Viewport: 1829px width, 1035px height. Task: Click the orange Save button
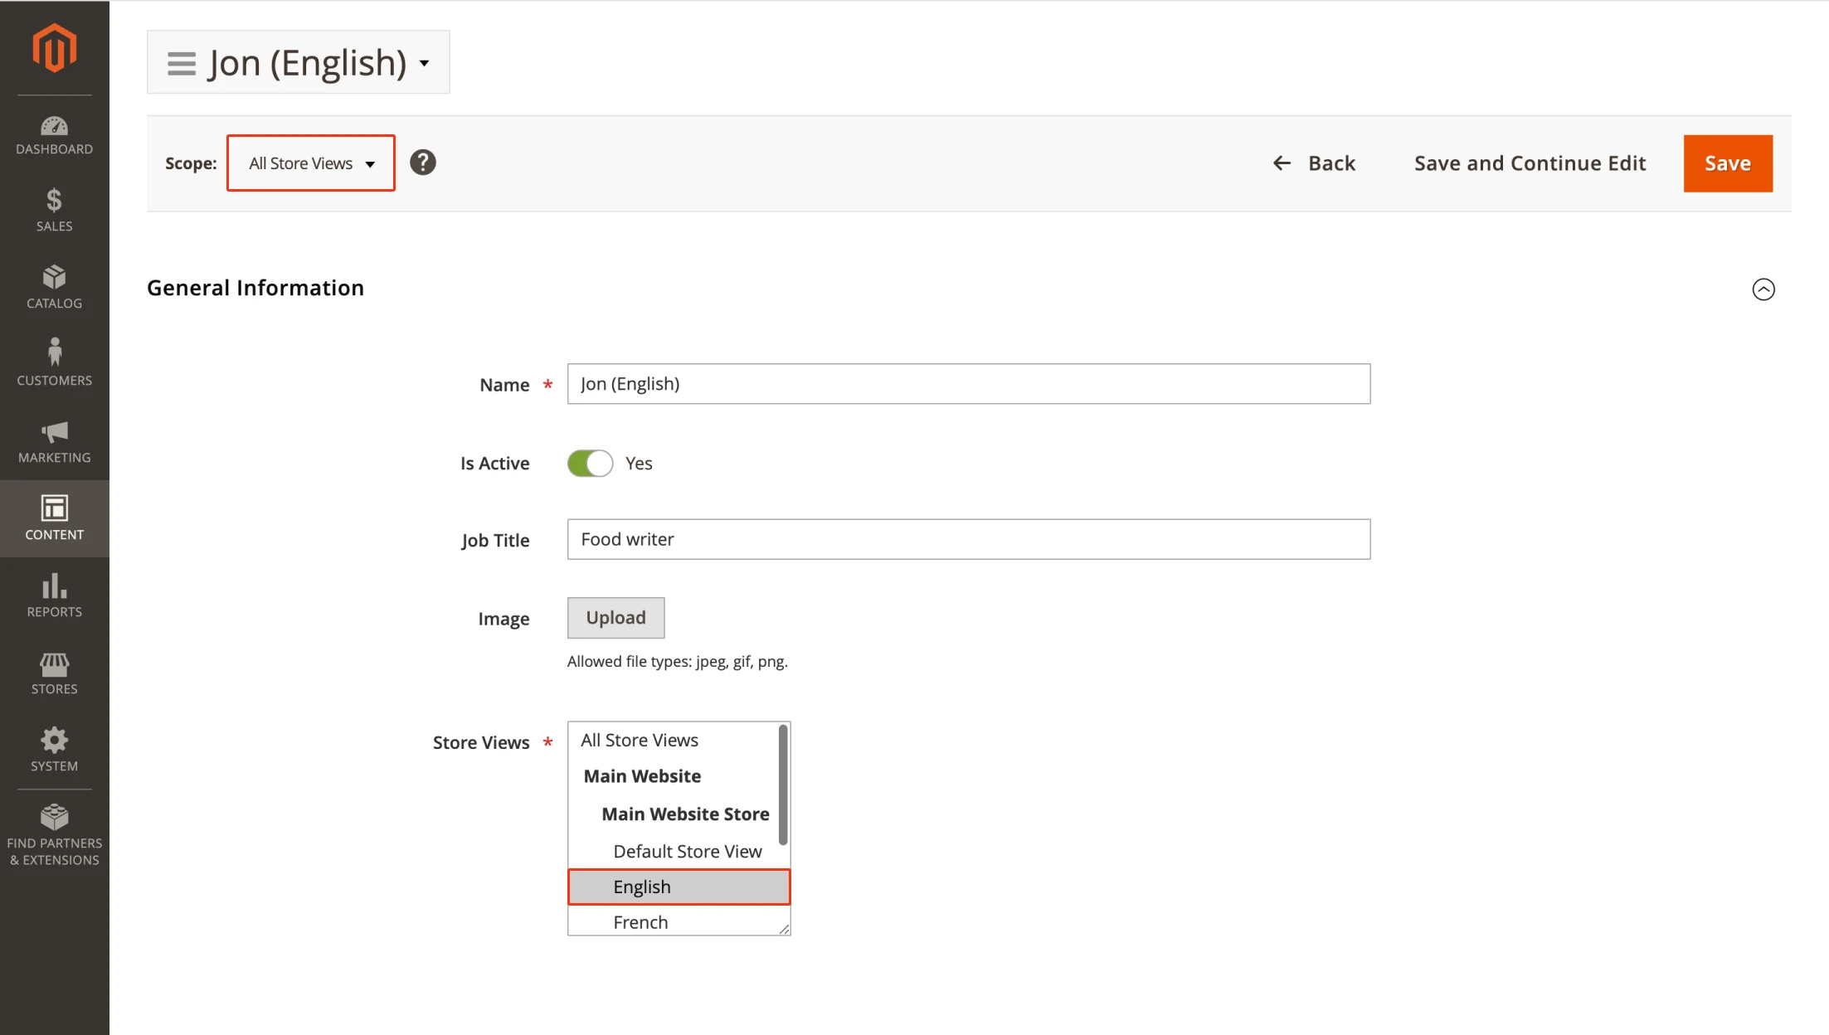(1727, 163)
